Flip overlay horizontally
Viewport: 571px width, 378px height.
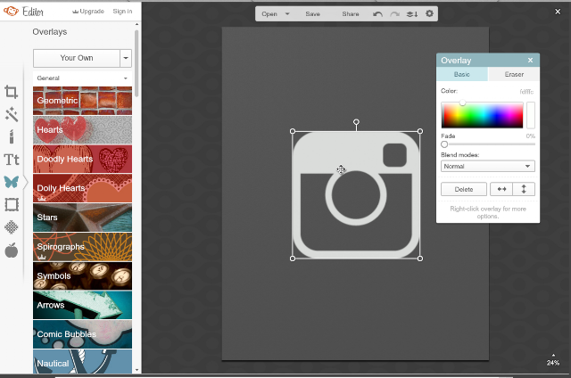point(501,189)
